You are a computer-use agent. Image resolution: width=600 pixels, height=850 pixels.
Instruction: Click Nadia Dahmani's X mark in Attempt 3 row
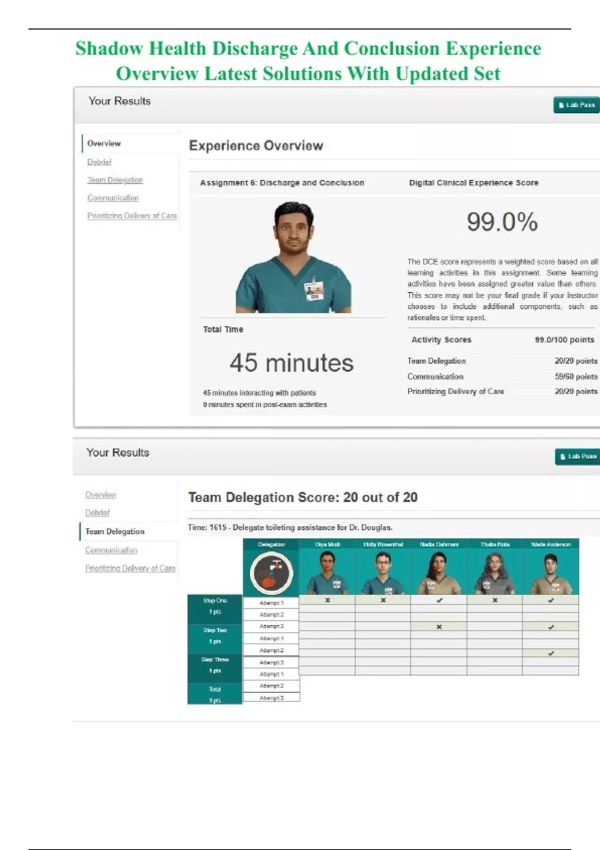tap(439, 626)
